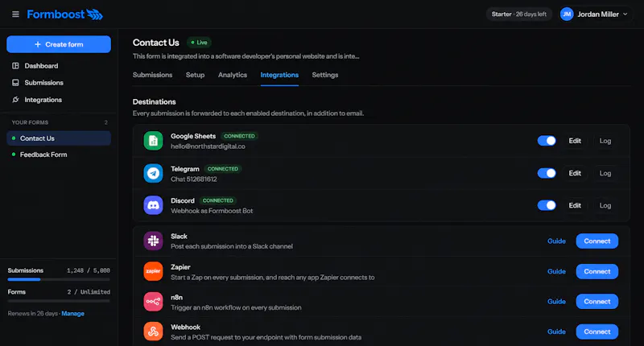Open the hamburger menu icon
The width and height of the screenshot is (644, 346).
tap(15, 14)
